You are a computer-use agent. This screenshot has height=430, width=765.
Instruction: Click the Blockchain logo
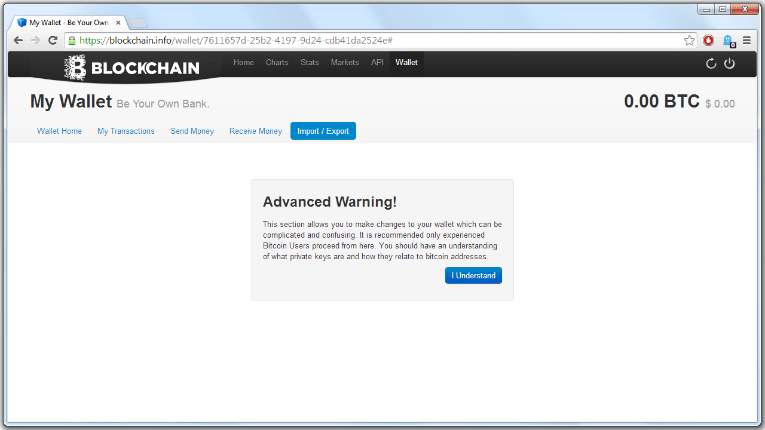pyautogui.click(x=132, y=67)
